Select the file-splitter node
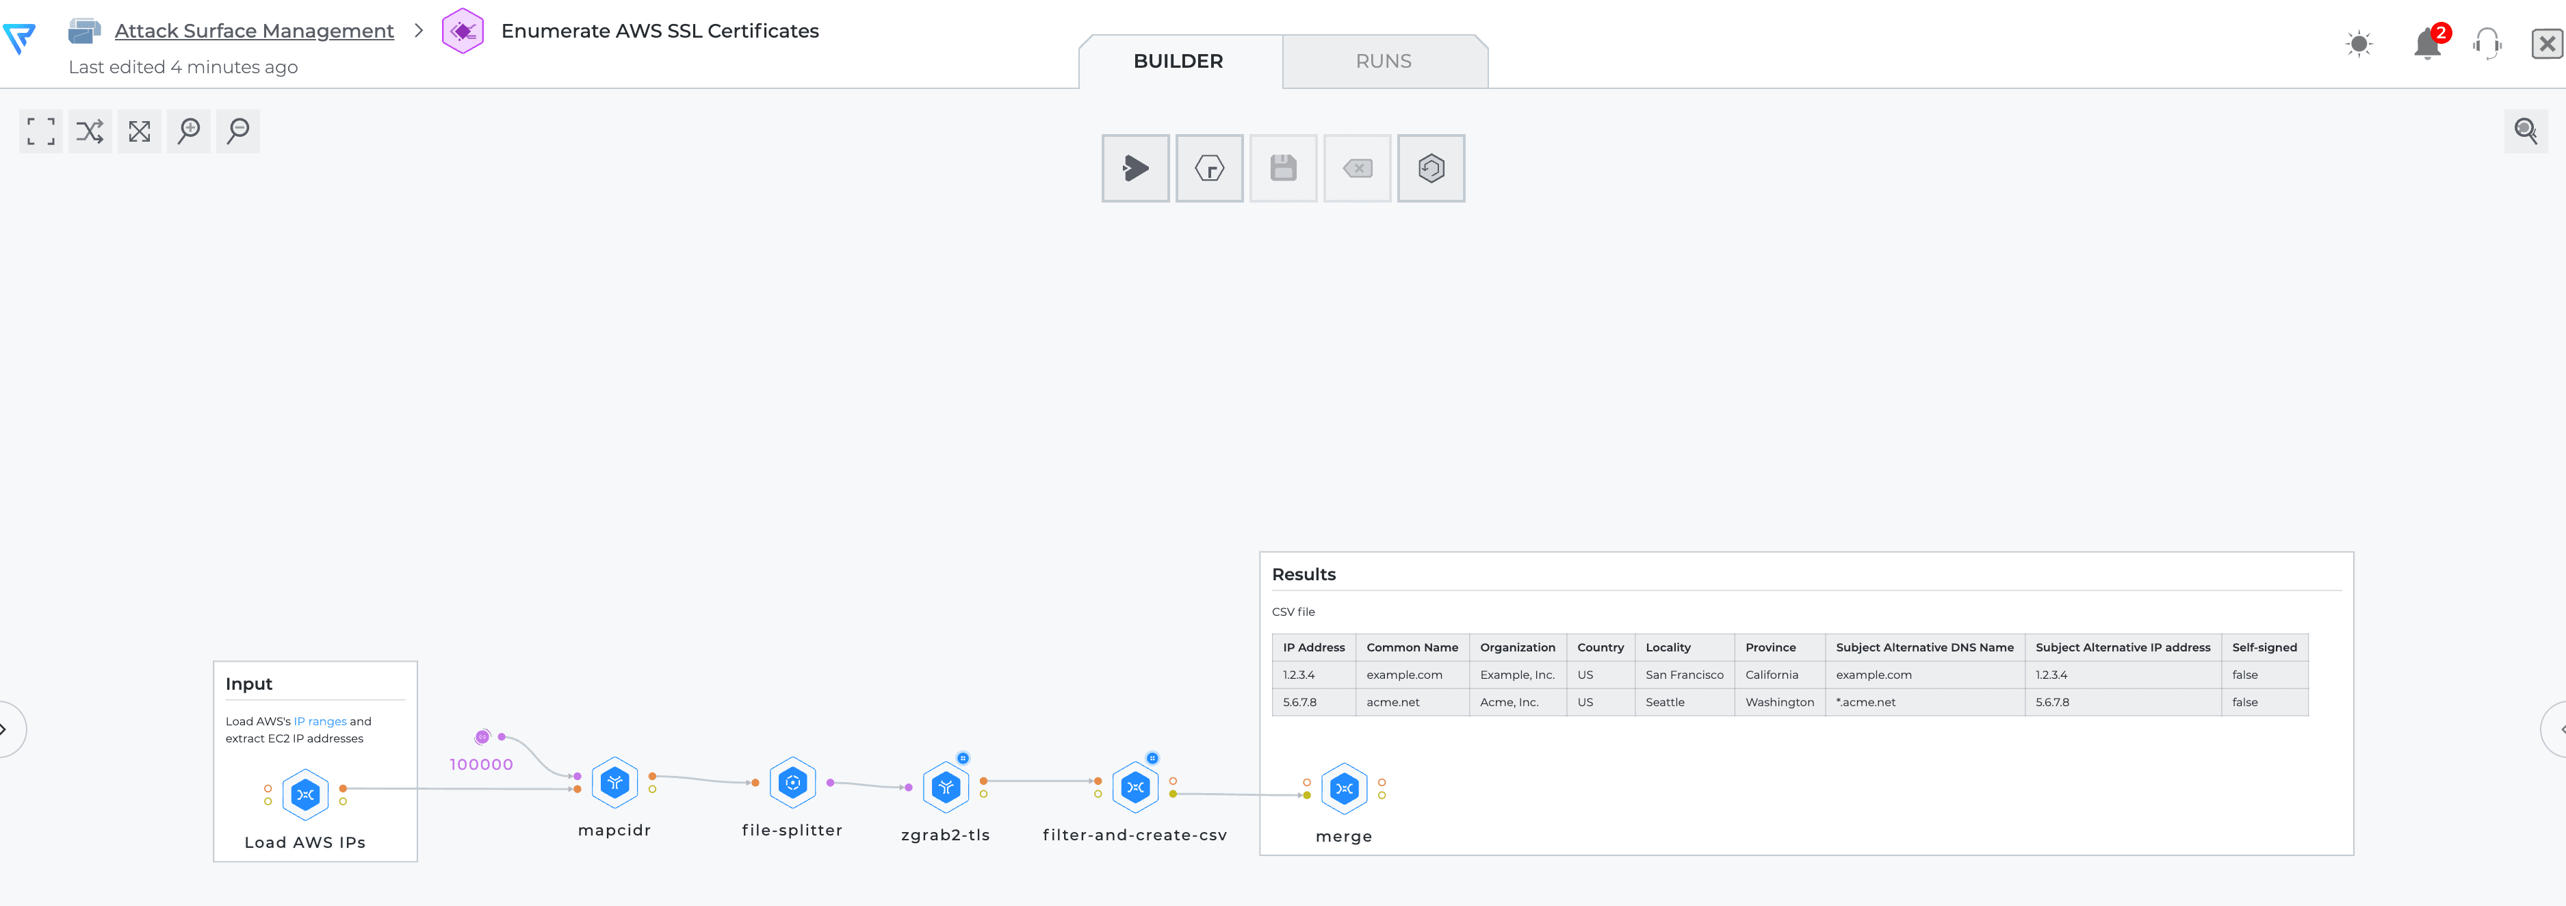The width and height of the screenshot is (2566, 906). click(x=793, y=782)
